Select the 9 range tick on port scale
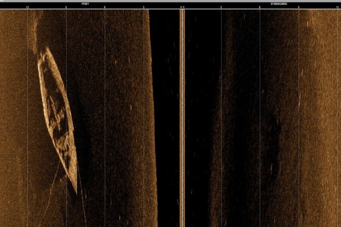The width and height of the screenshot is (341, 227). (x=66, y=7)
